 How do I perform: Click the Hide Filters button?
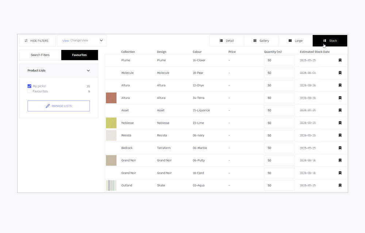pos(37,41)
